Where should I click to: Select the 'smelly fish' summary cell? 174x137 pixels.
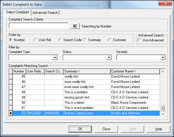click(87, 77)
